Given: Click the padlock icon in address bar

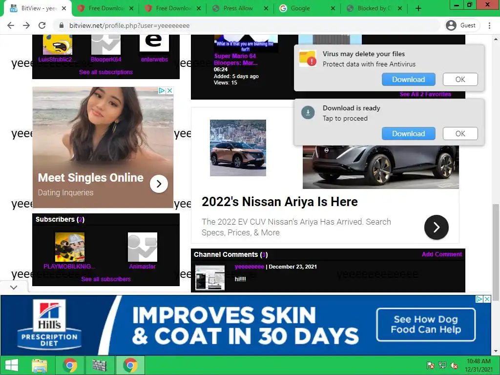Looking at the screenshot, I should tap(62, 25).
